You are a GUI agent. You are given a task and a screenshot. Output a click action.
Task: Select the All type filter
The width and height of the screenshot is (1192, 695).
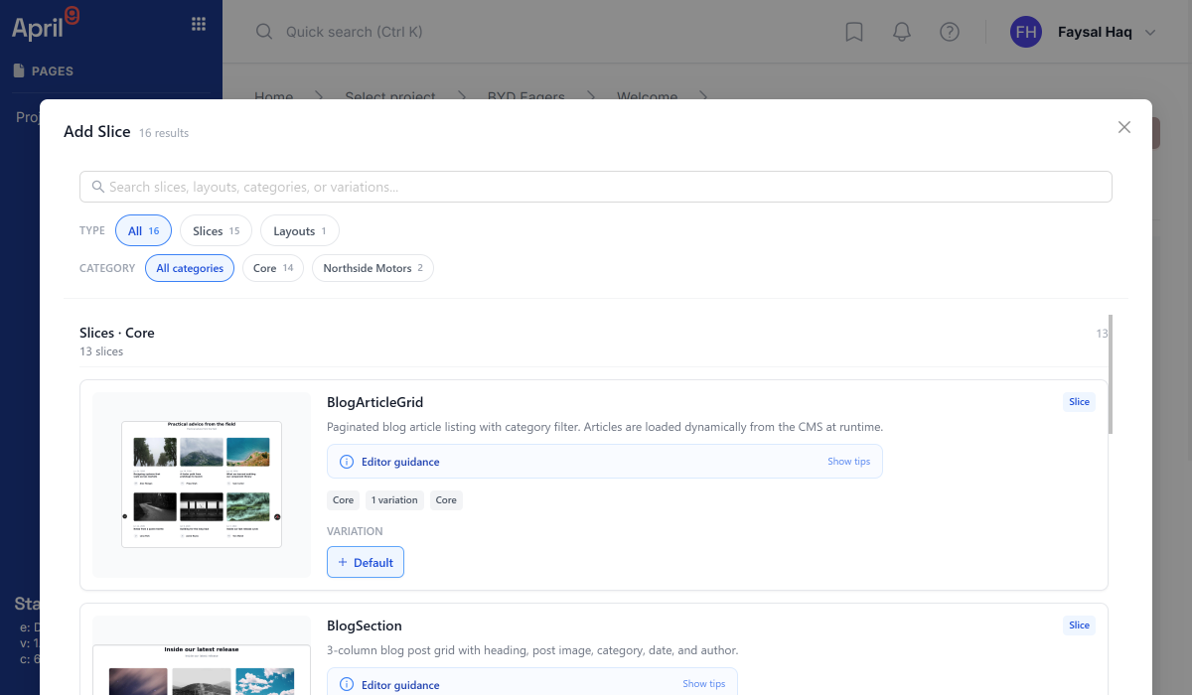[x=144, y=231]
